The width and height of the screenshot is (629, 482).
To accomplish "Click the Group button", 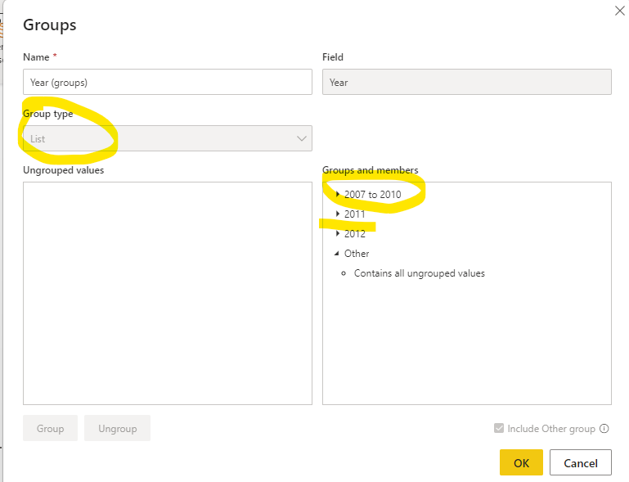I will pyautogui.click(x=50, y=428).
